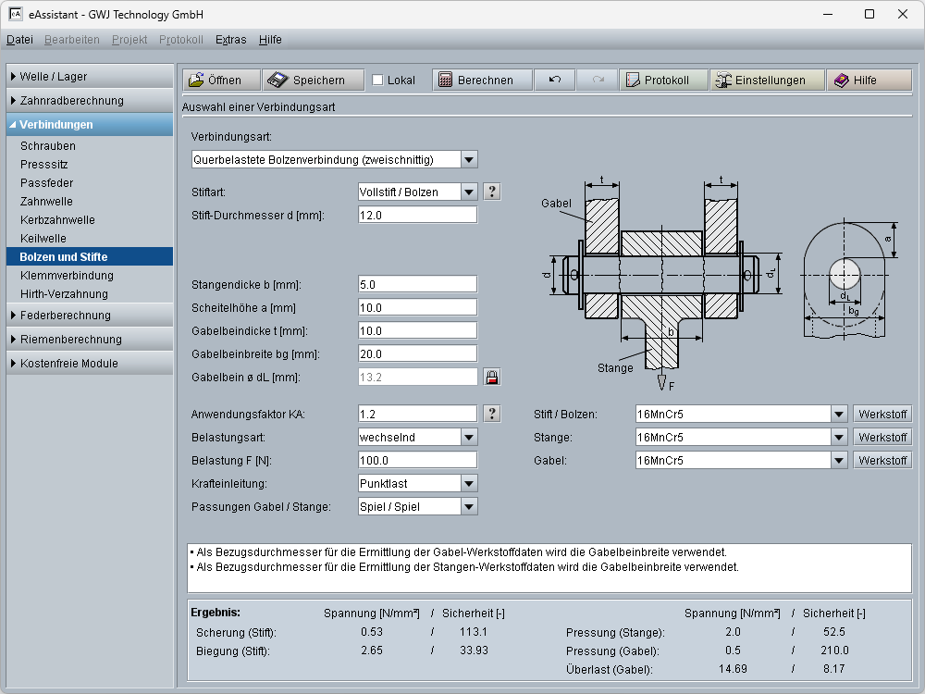Click the Stift-Durchmesser d input field
925x694 pixels.
pyautogui.click(x=417, y=215)
